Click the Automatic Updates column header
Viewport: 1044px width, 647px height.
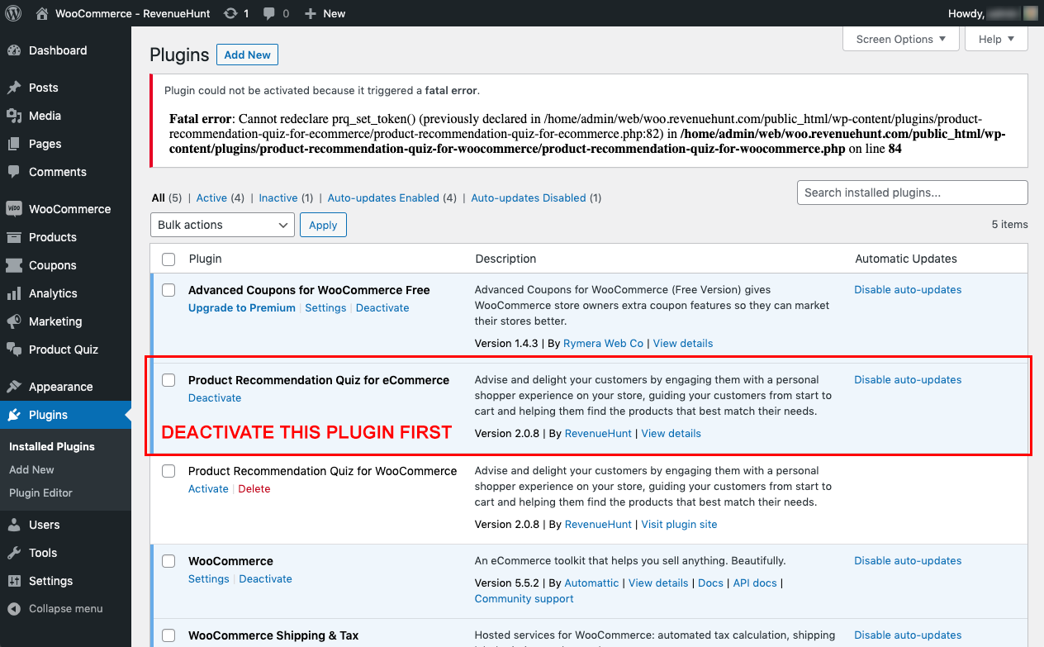click(x=906, y=259)
